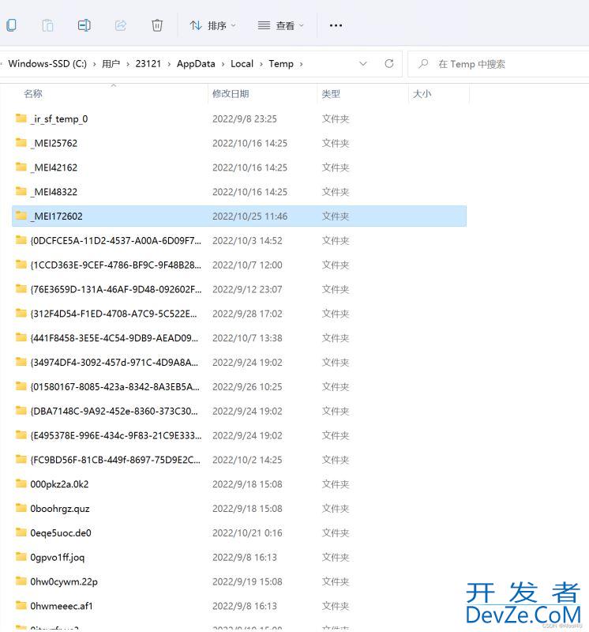This screenshot has height=632, width=589.
Task: Open the three-dots more options menu
Action: tap(336, 25)
